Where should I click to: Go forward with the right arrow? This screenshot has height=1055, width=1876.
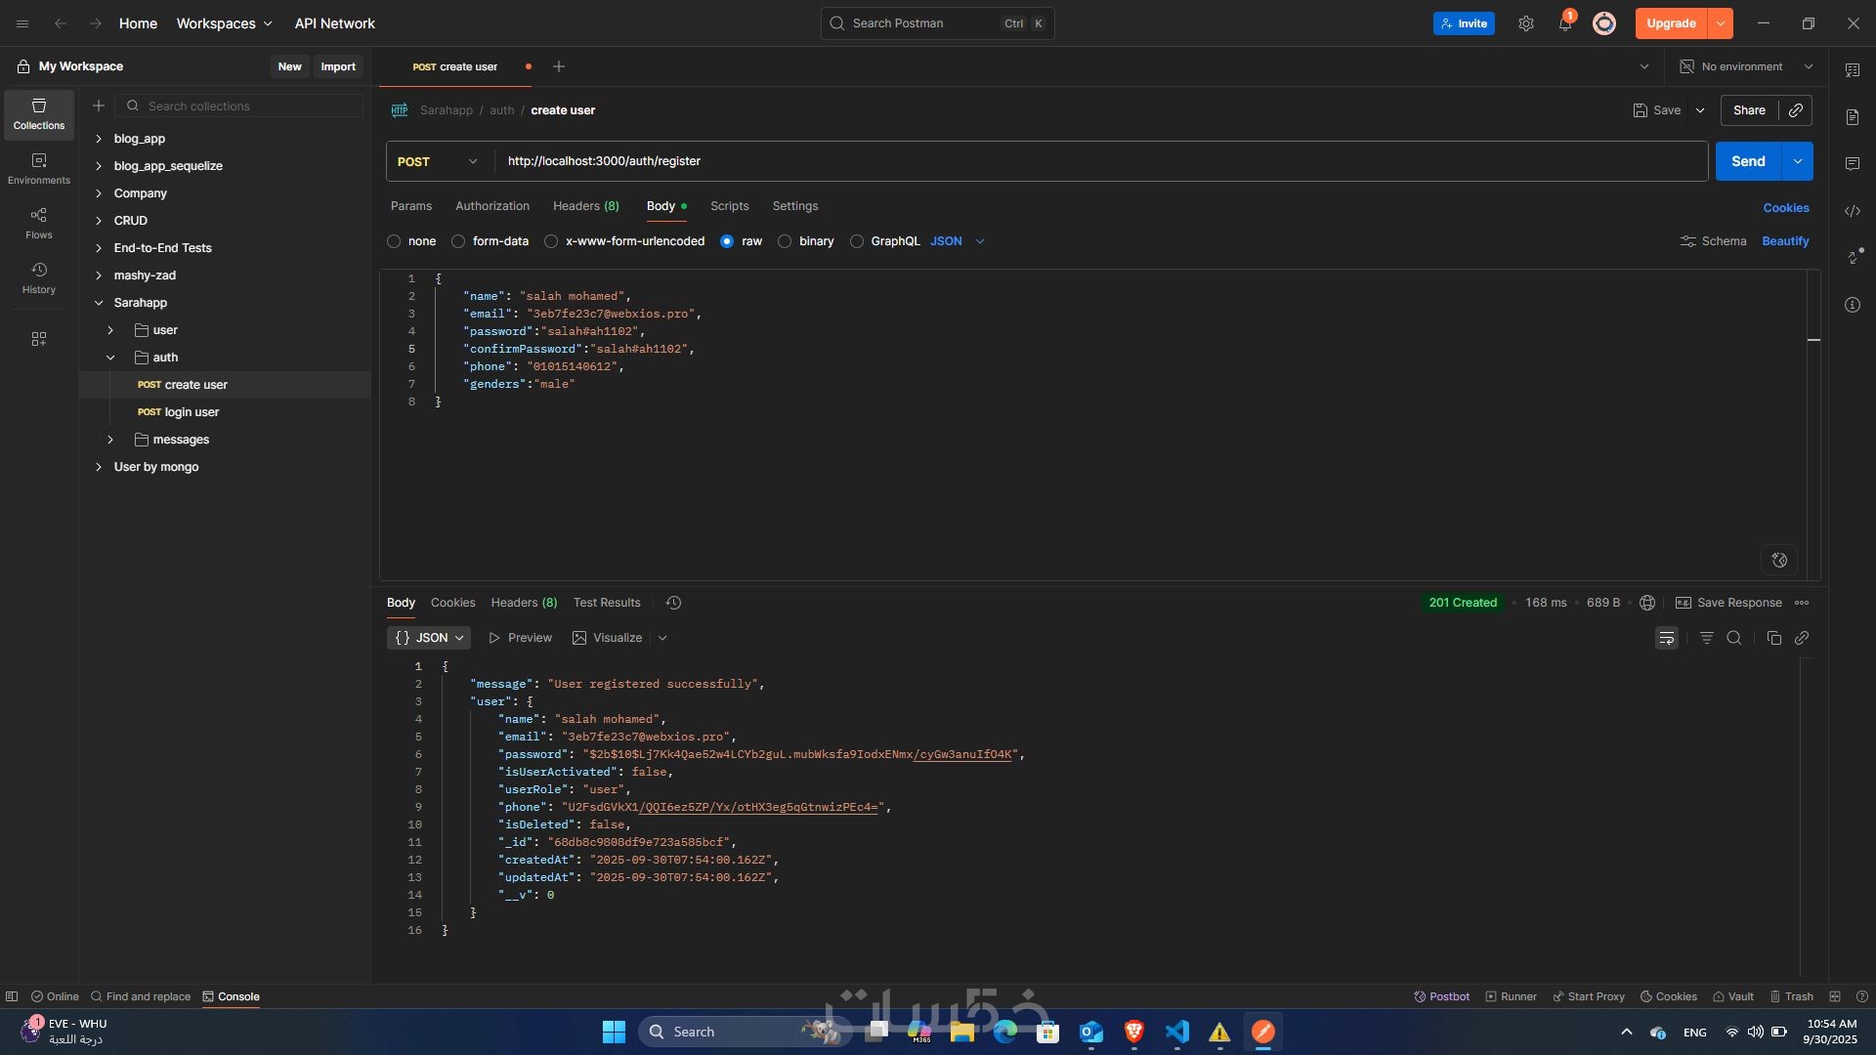95,23
